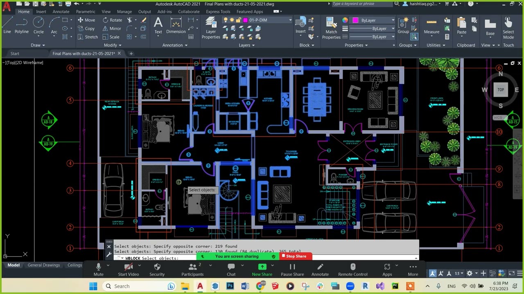The image size is (524, 294).
Task: Toggle group selection on/off in Groups panel
Action: tap(413, 37)
